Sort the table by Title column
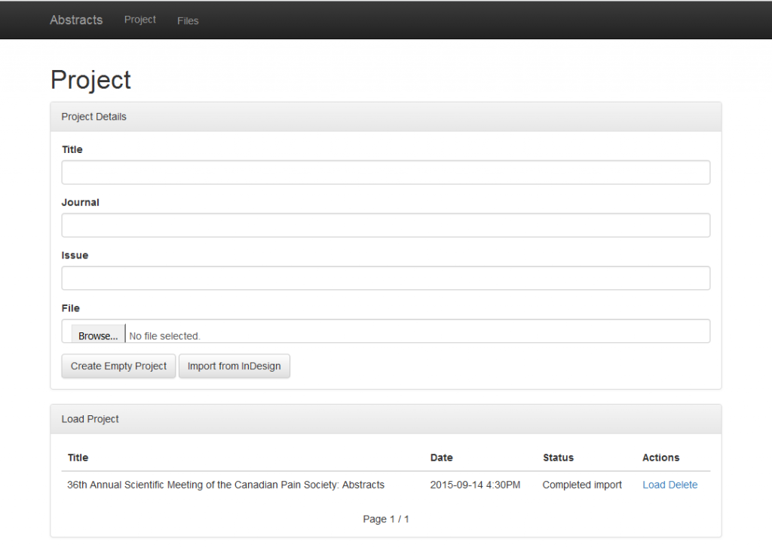The image size is (772, 554). [x=78, y=458]
